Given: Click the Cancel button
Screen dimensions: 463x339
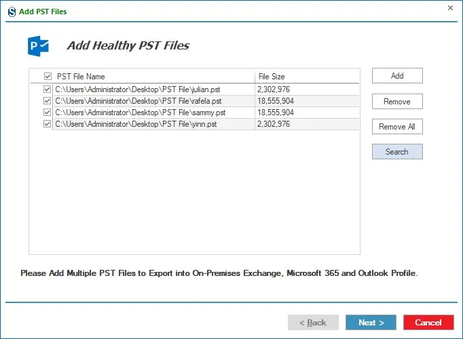Looking at the screenshot, I should (428, 323).
